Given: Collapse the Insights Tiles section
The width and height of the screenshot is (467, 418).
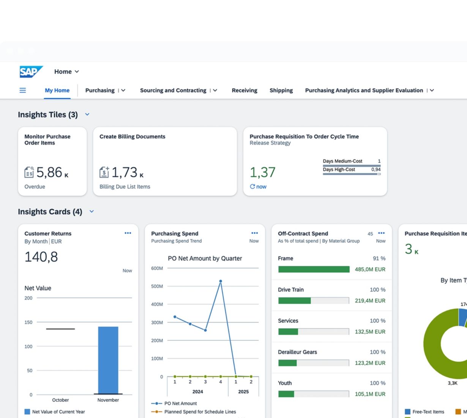Looking at the screenshot, I should coord(87,114).
